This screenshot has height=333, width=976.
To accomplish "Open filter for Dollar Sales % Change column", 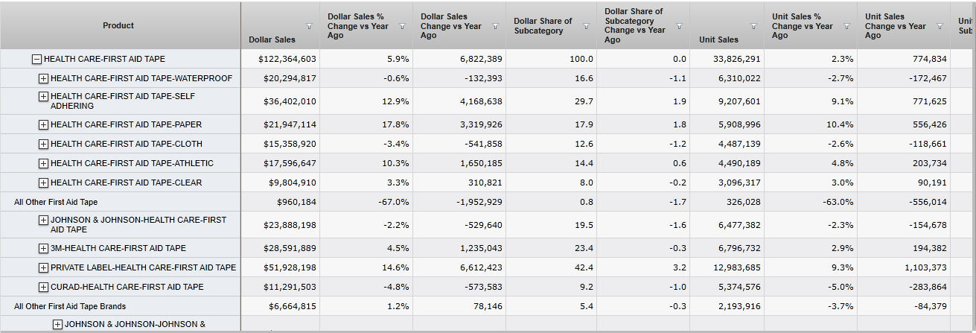I will [402, 26].
